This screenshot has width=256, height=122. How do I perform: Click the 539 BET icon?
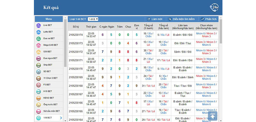[x=38, y=52]
